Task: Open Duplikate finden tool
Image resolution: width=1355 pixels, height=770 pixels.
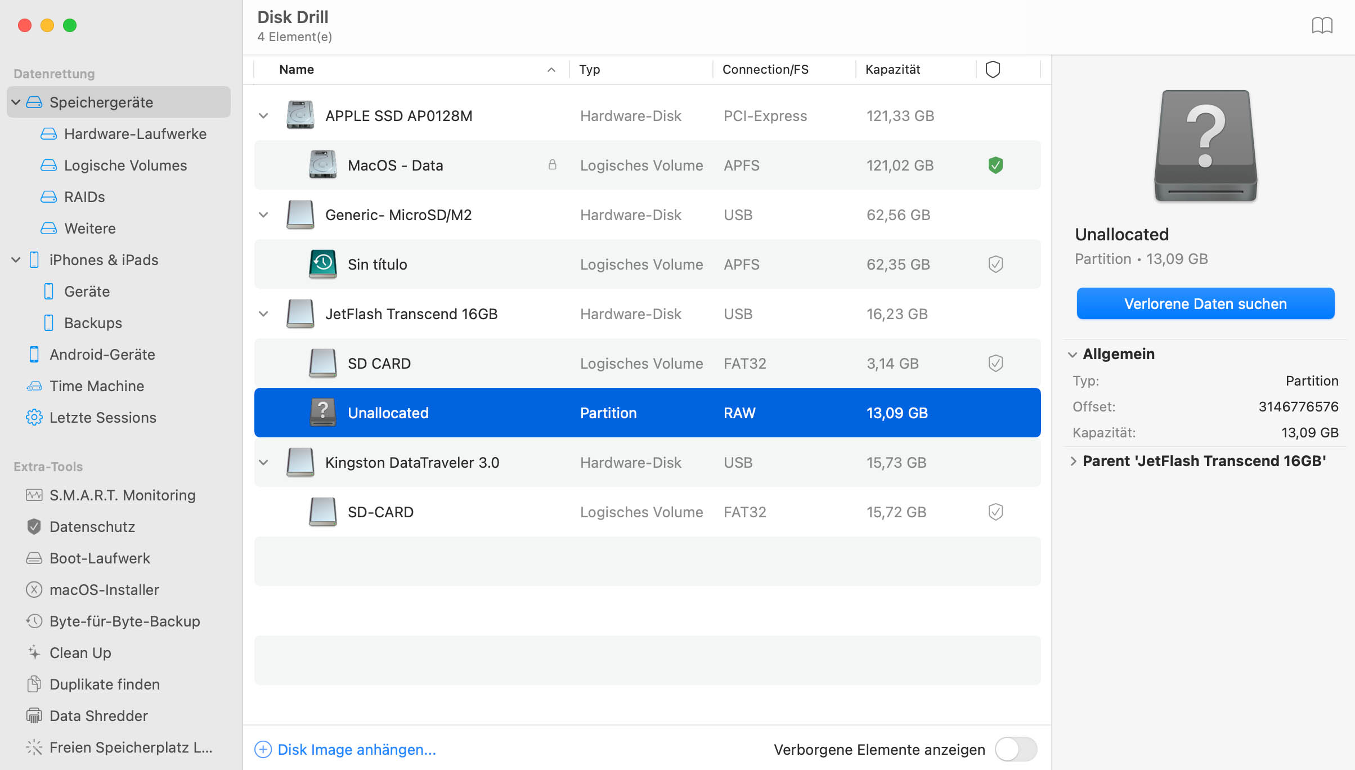Action: [x=93, y=684]
